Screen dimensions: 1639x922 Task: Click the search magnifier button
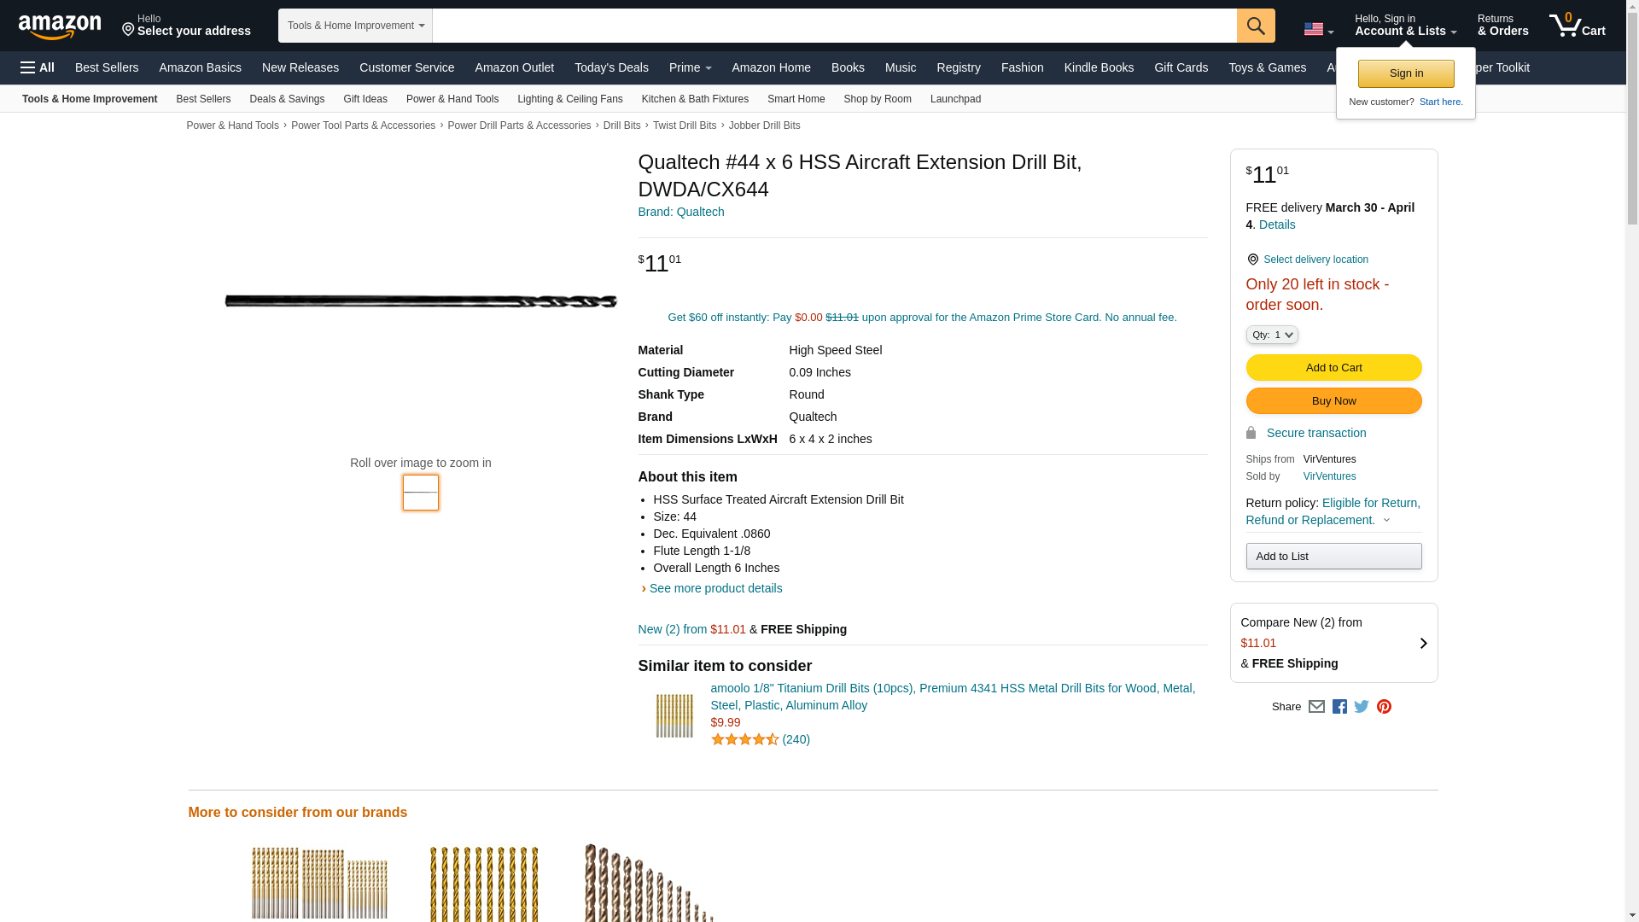click(1255, 26)
